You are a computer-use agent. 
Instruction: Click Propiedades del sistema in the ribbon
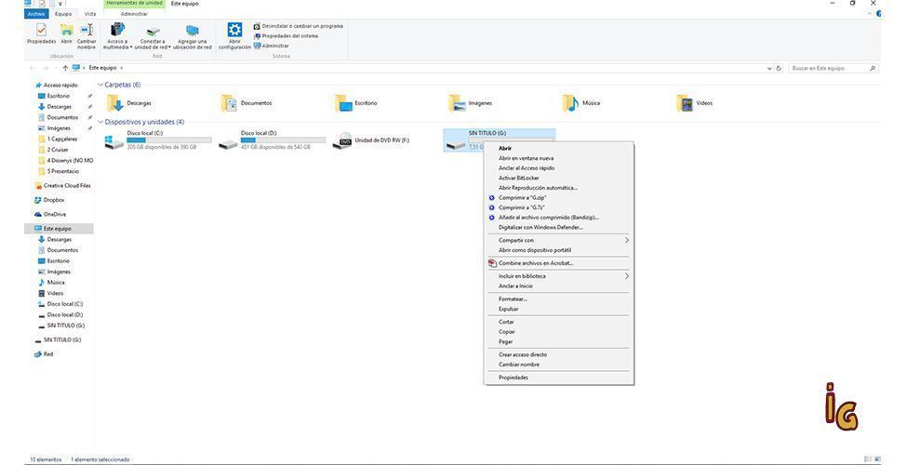coord(286,36)
